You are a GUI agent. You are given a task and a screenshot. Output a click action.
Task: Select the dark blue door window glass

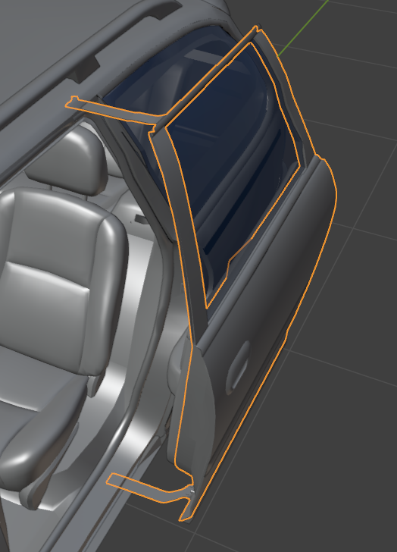(234, 169)
